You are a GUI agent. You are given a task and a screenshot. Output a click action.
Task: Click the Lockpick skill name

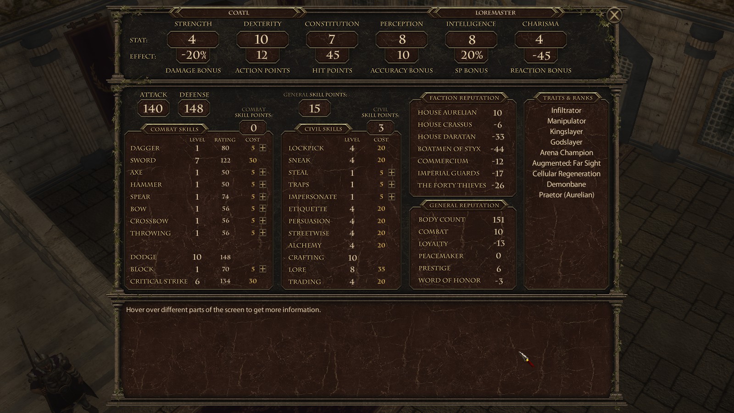click(x=306, y=148)
